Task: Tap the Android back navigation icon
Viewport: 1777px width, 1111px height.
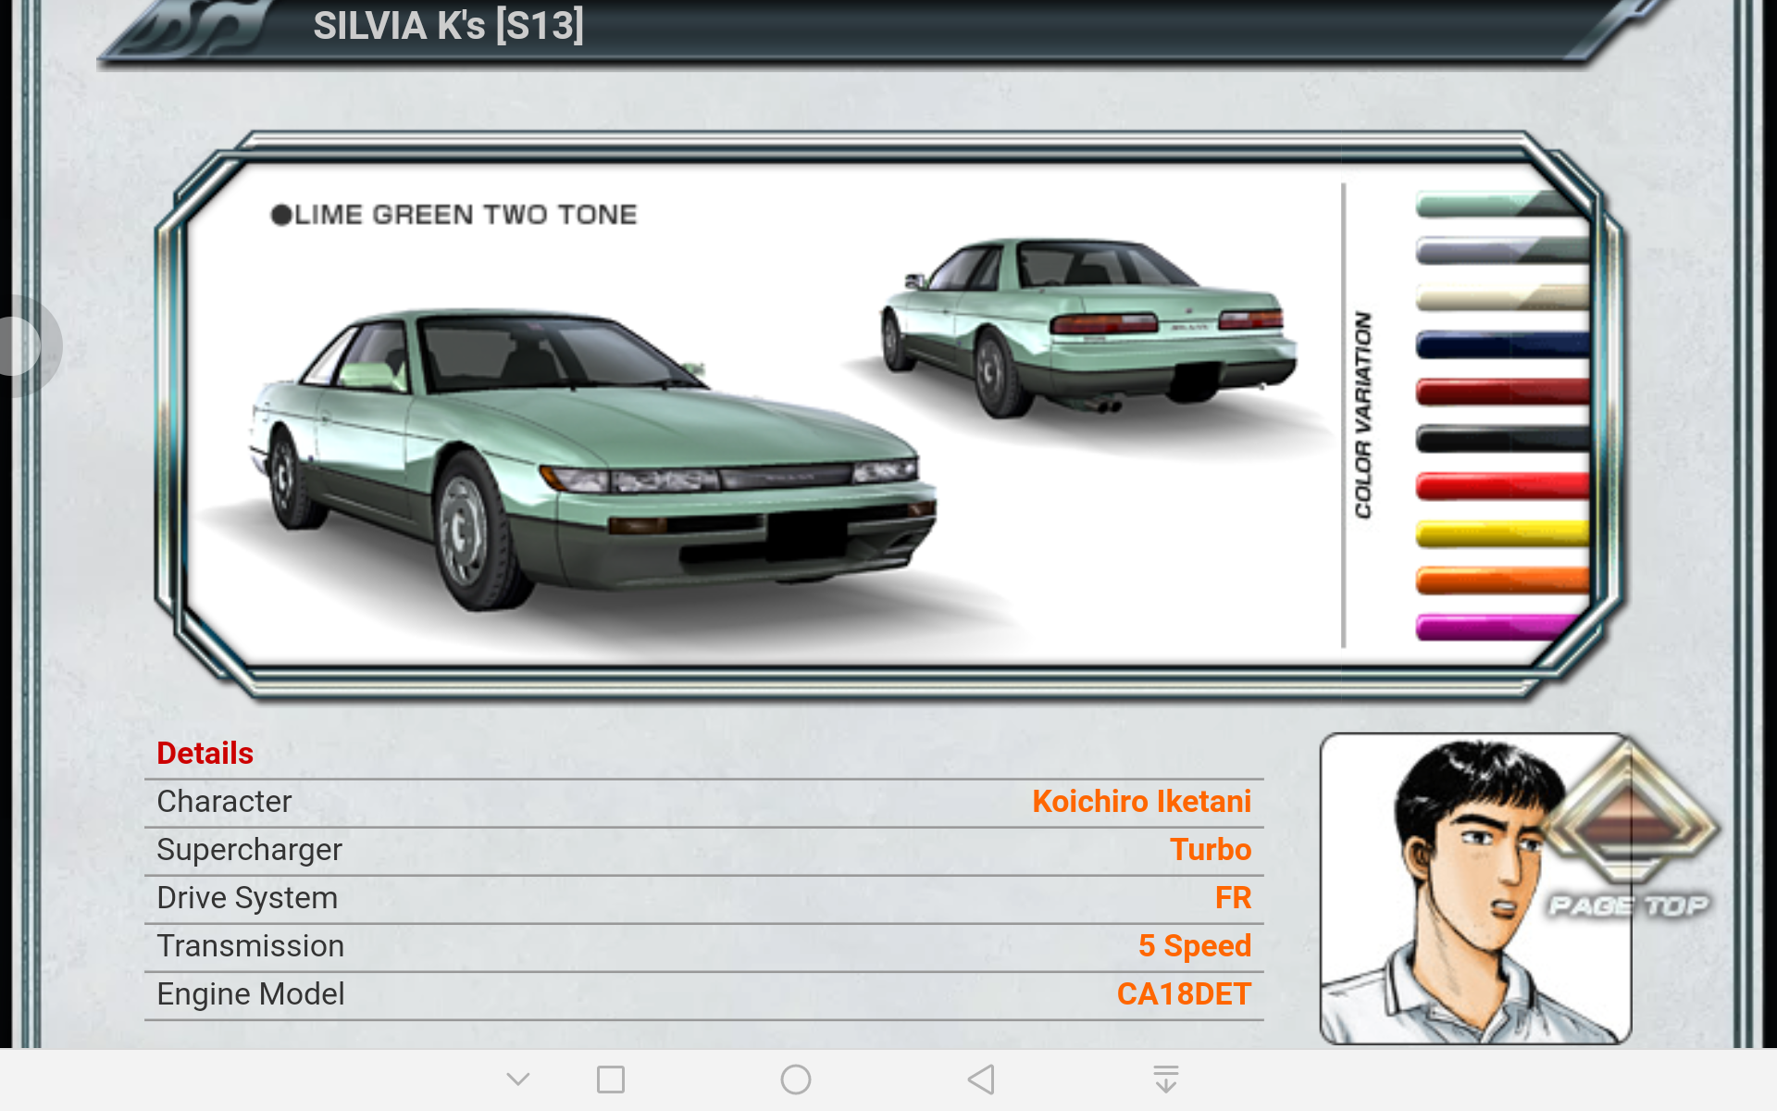Action: 981,1080
